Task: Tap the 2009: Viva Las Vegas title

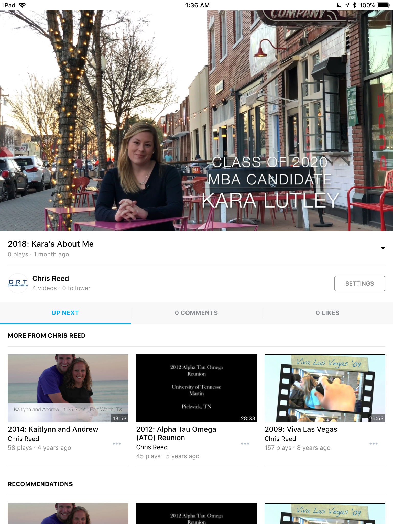Action: (301, 429)
